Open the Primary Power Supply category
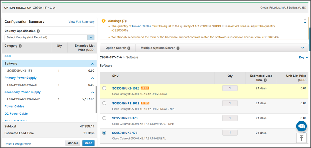The width and height of the screenshot is (311, 148). [x=20, y=78]
